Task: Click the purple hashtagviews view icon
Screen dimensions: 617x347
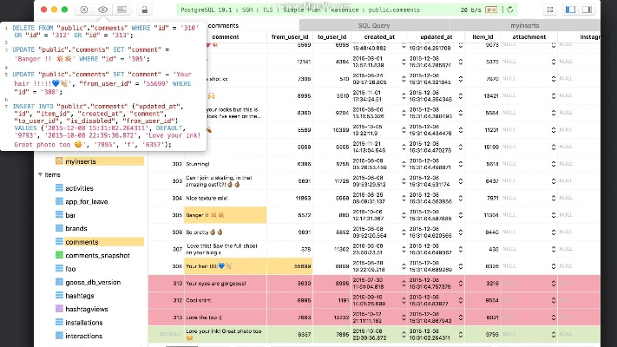Action: click(x=60, y=309)
